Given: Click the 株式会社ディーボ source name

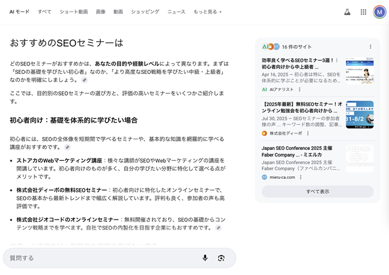Looking at the screenshot, I should point(286,133).
